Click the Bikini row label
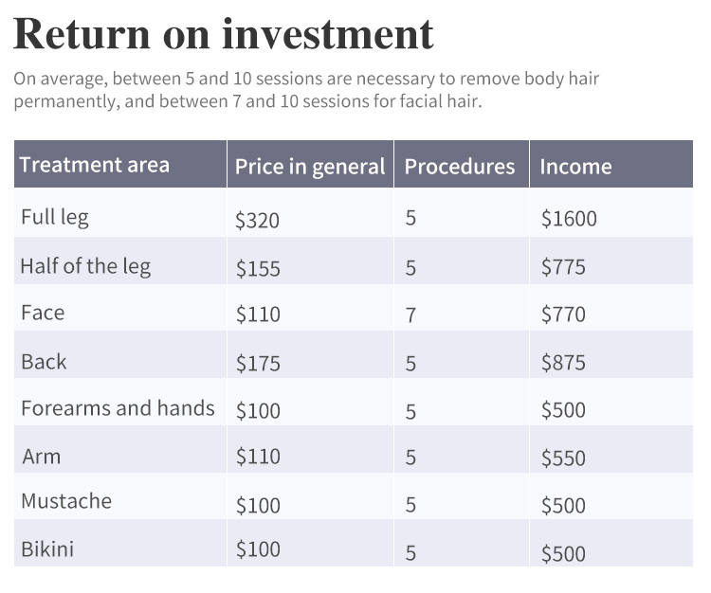The width and height of the screenshot is (711, 593). coord(47,549)
